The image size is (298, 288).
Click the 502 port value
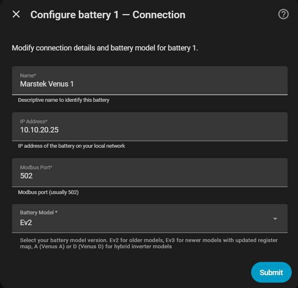27,176
